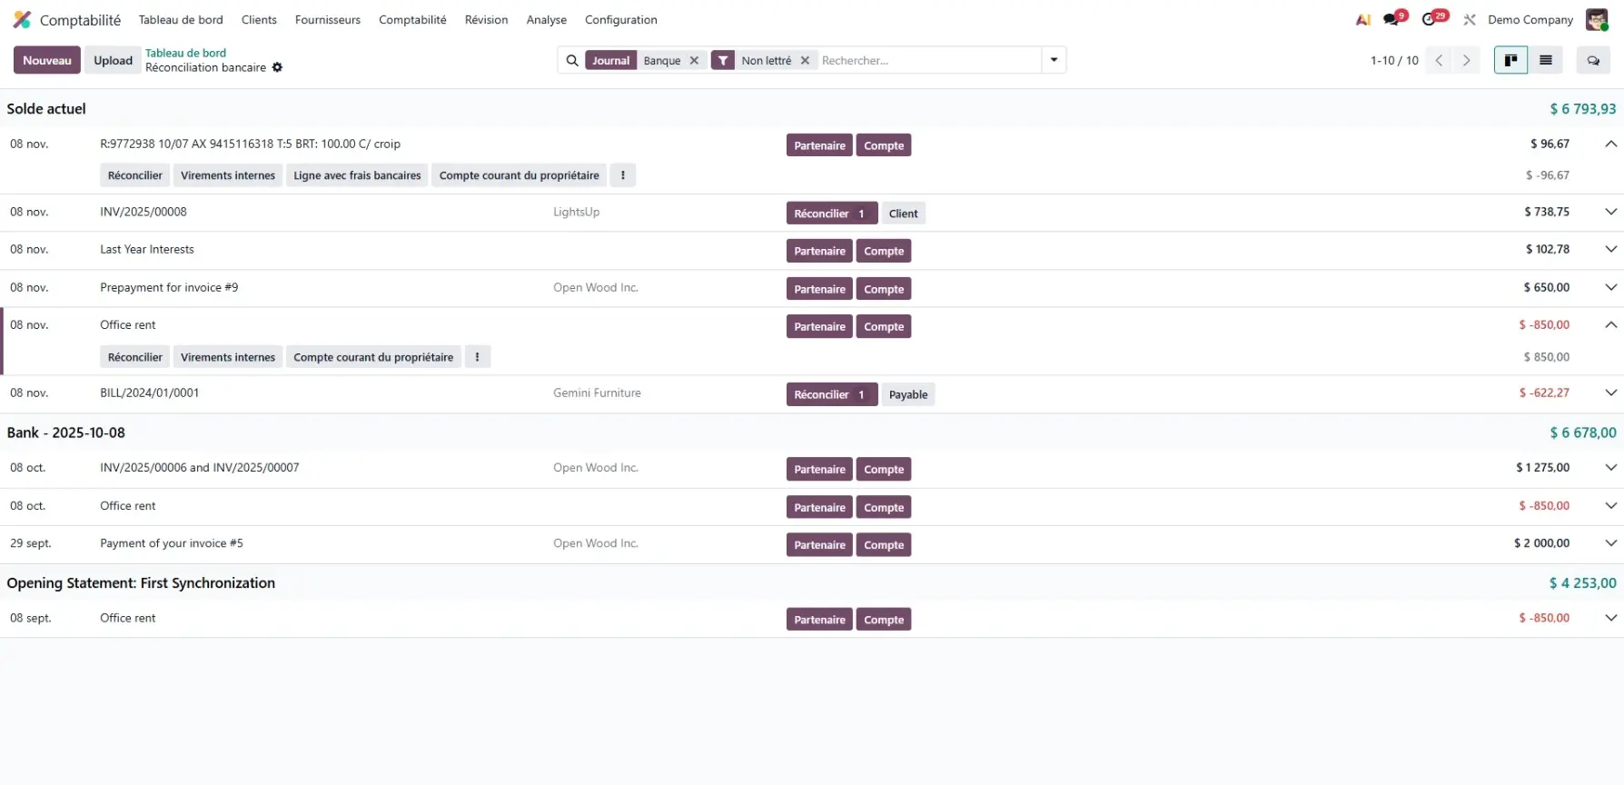Click the gear icon beside Réconciliation bancaire
This screenshot has width=1624, height=785.
[278, 67]
